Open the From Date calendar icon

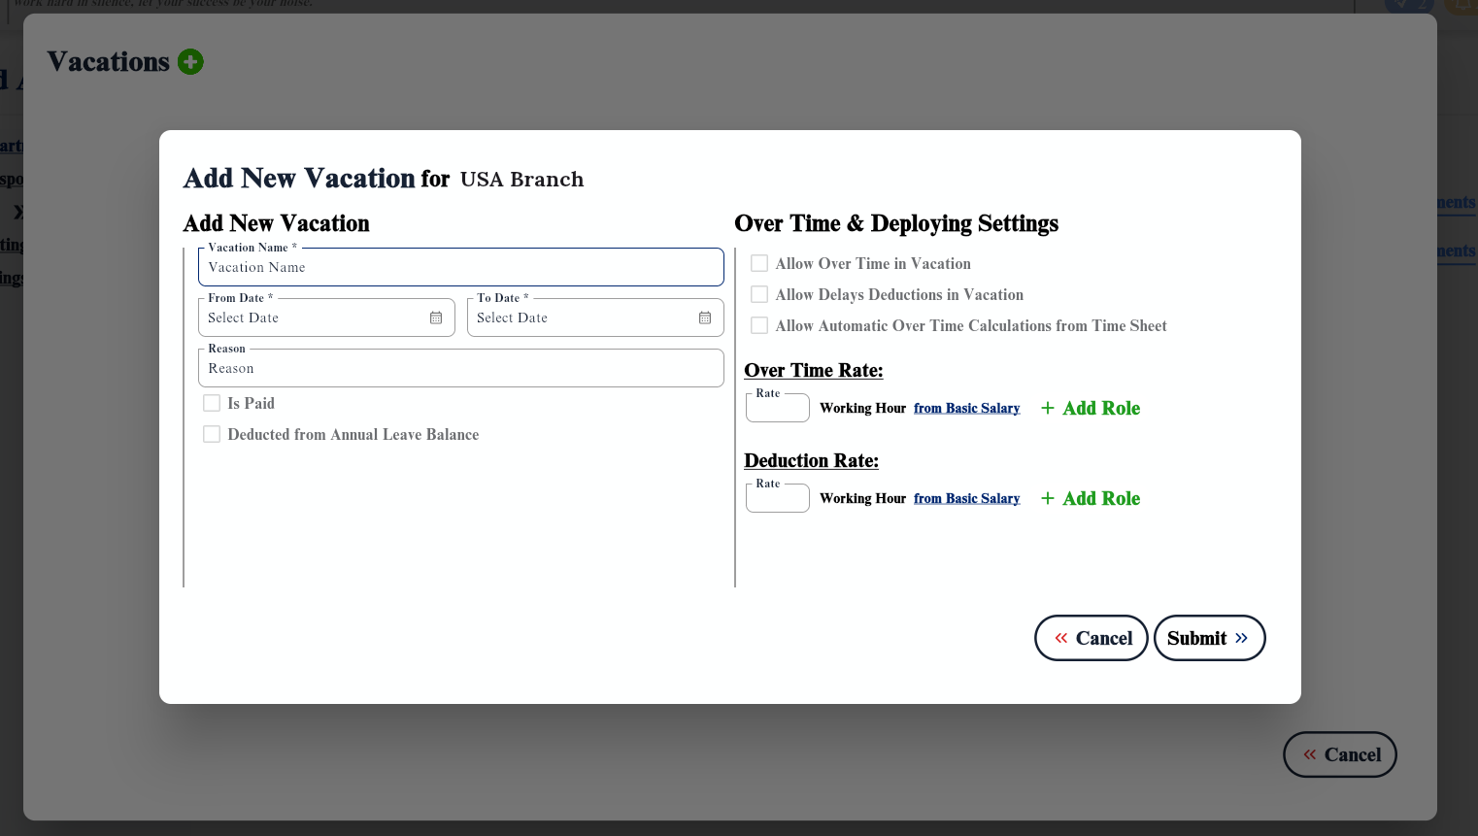pos(436,318)
